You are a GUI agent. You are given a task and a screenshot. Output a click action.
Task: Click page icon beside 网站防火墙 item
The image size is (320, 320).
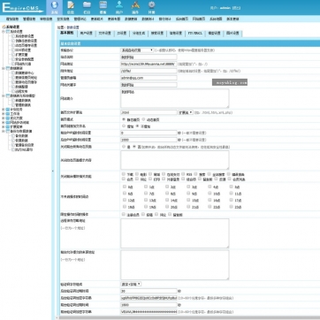pyautogui.click(x=13, y=64)
